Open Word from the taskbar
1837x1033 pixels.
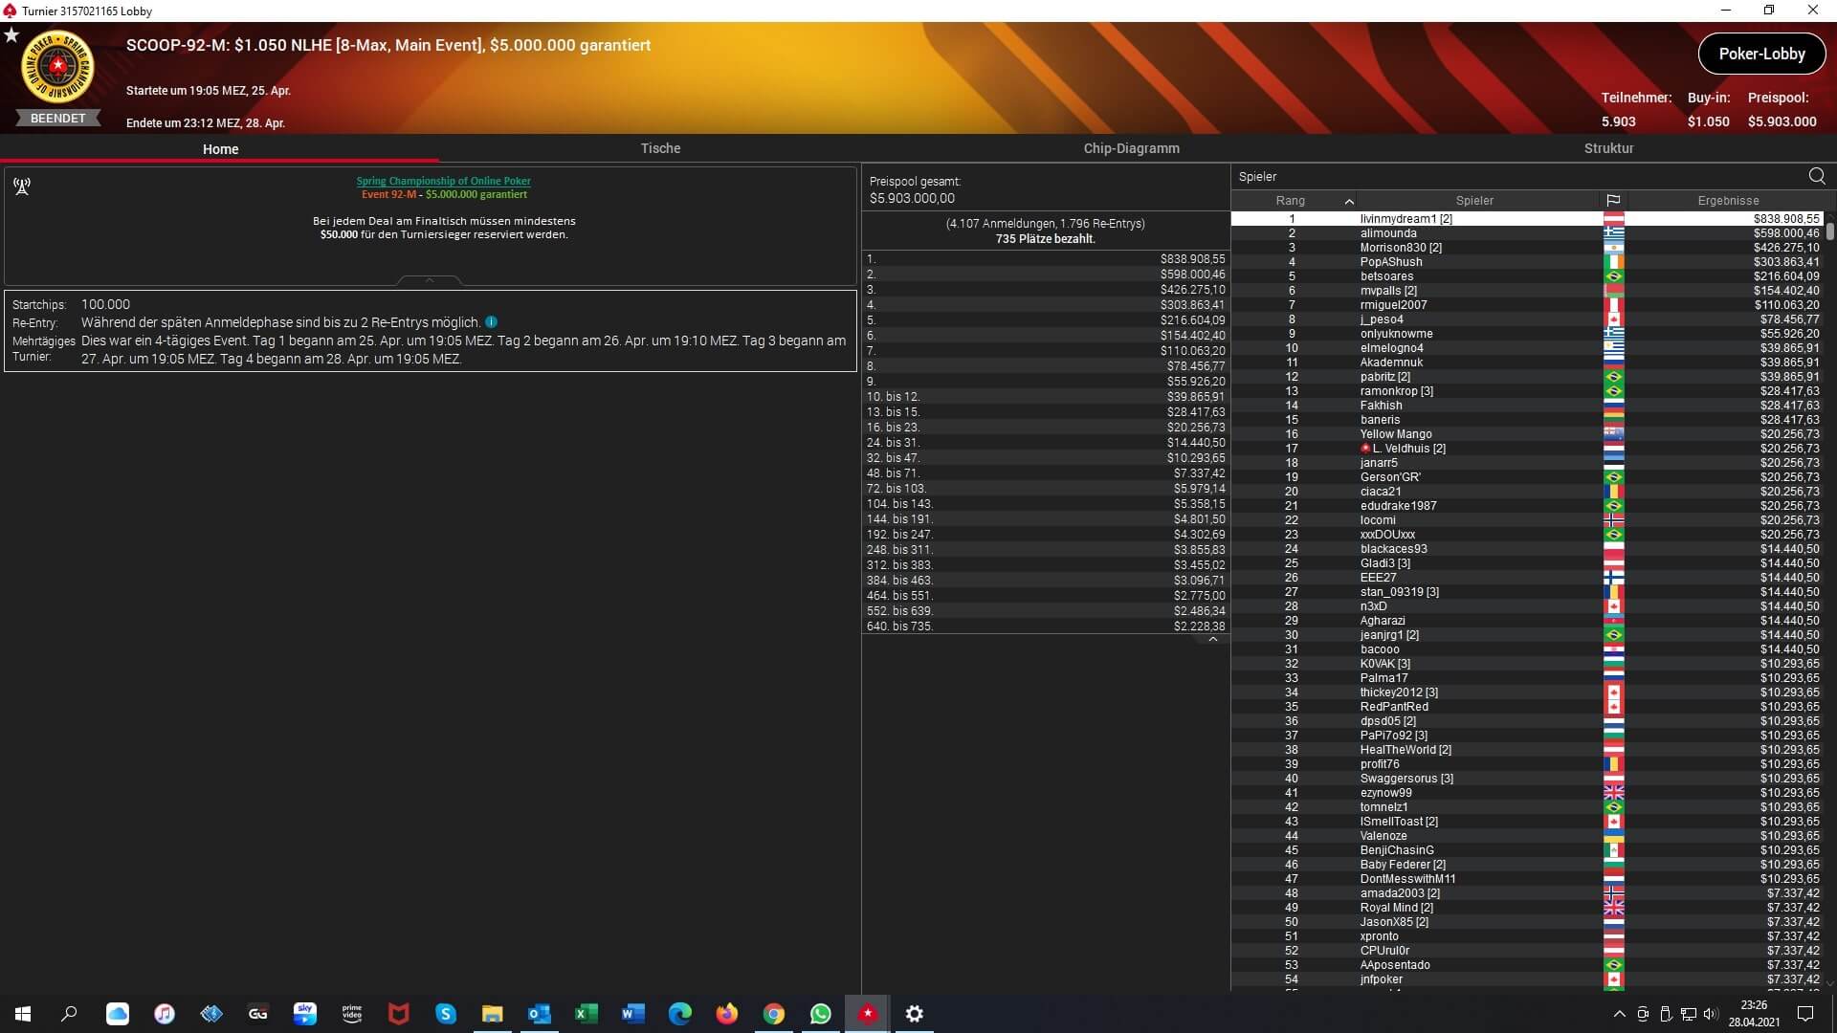tap(632, 1014)
